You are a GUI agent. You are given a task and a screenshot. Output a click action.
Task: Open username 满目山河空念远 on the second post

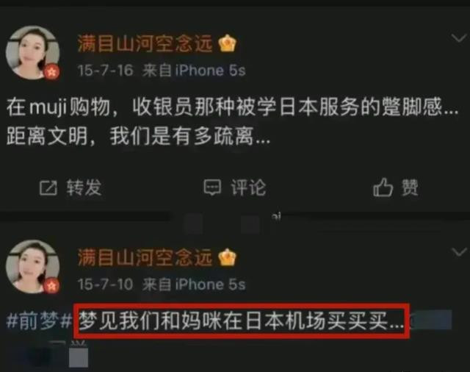click(145, 257)
